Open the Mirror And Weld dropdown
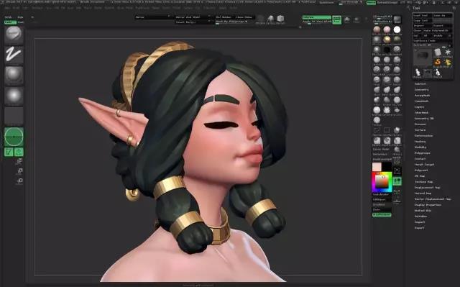Viewport: 460px width, 287px height. pos(193,17)
